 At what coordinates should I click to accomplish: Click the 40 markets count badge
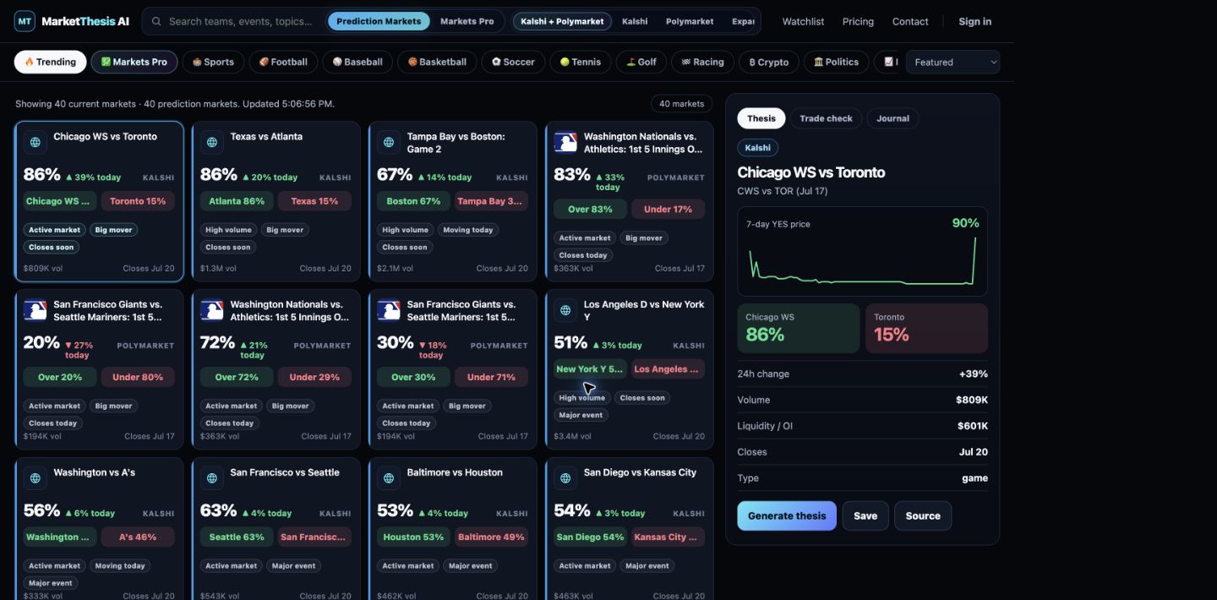click(681, 104)
